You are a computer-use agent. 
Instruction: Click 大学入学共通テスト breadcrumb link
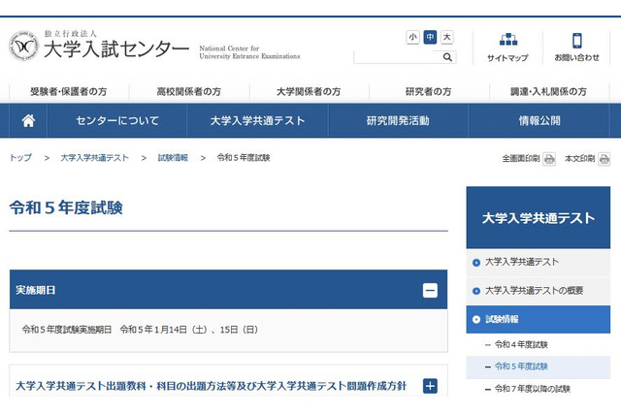95,157
